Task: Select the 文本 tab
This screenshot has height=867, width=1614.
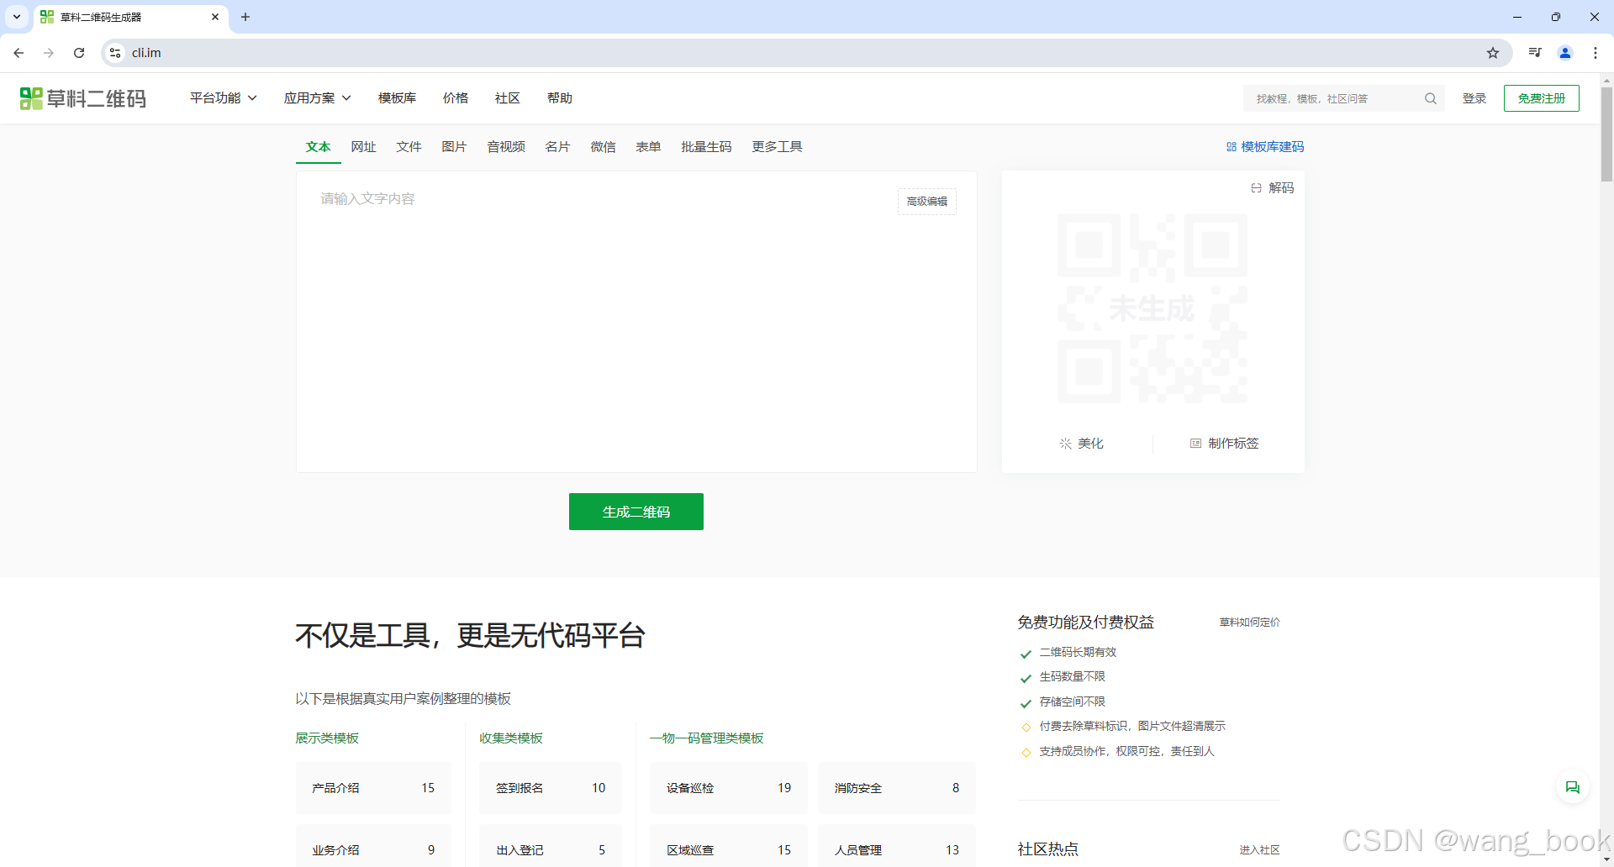Action: 319,147
